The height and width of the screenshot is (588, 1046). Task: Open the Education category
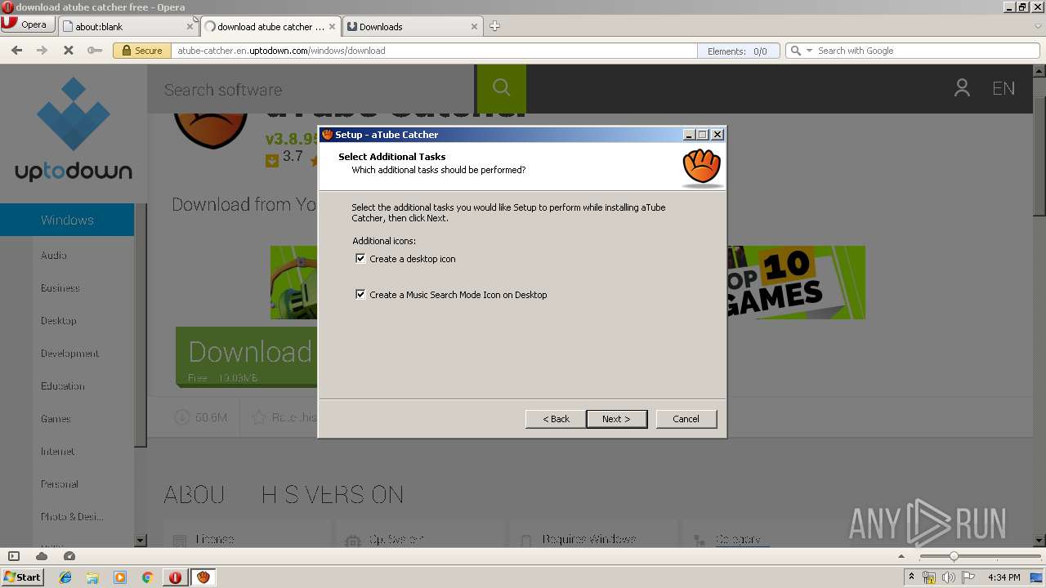63,386
